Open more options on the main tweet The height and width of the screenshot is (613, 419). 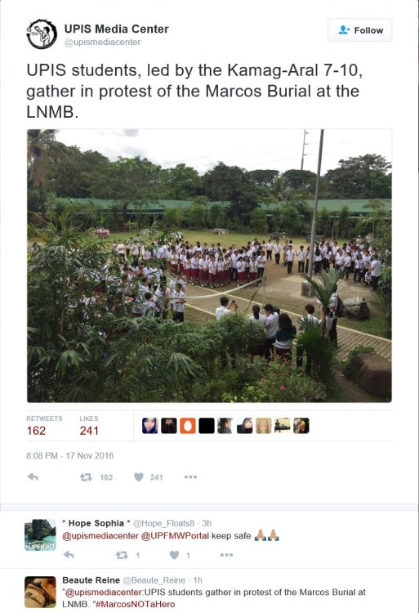(x=190, y=477)
